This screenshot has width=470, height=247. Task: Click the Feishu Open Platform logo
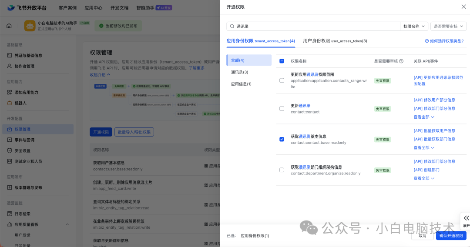[x=27, y=8]
